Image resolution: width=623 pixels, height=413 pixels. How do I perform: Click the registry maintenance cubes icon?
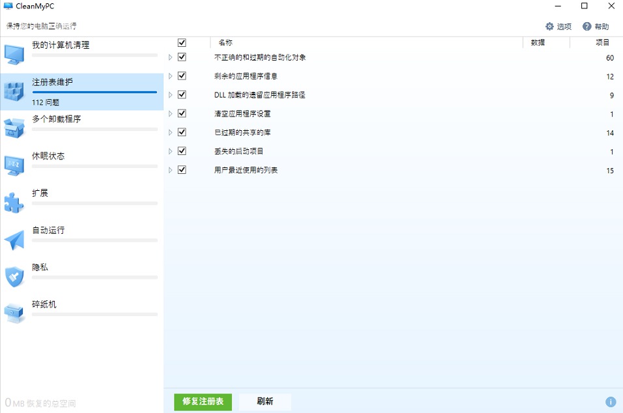(14, 92)
